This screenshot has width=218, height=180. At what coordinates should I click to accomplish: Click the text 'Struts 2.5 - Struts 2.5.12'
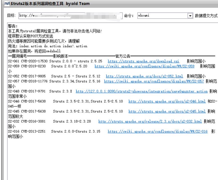point(76,76)
